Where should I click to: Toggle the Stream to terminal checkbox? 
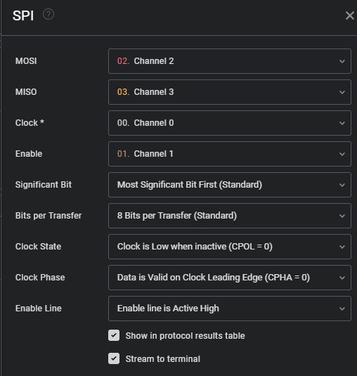pyautogui.click(x=114, y=358)
